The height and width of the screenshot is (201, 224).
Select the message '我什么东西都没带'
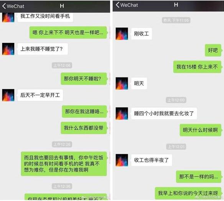(84, 128)
